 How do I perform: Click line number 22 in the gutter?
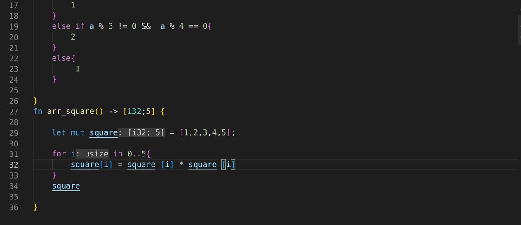[x=13, y=59]
